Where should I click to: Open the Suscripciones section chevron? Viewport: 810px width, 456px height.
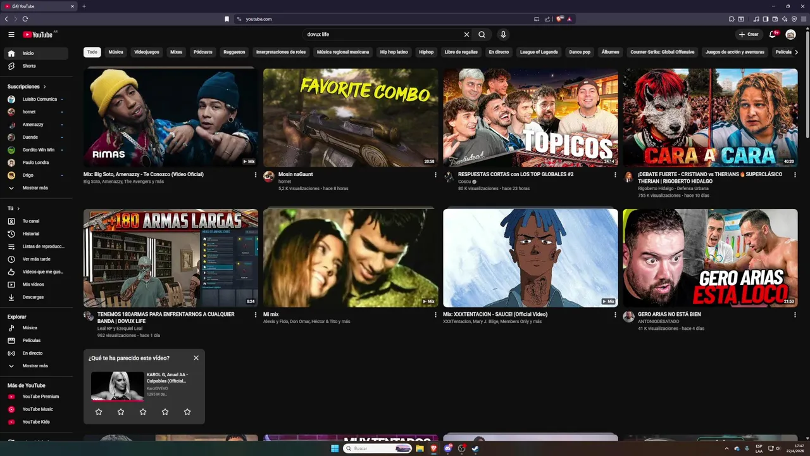(44, 87)
